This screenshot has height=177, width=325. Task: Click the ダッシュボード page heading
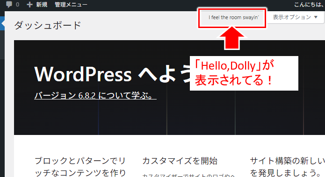[x=48, y=26]
